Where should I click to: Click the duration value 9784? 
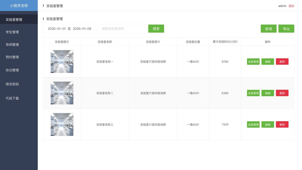tap(225, 62)
